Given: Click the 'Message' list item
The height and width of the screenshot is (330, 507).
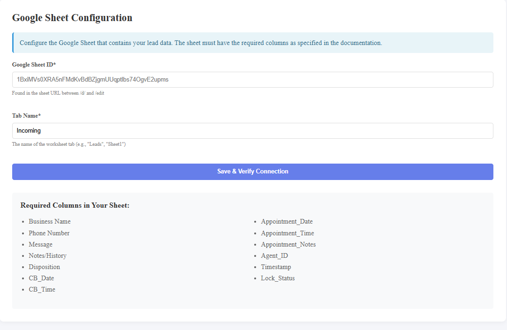Looking at the screenshot, I should pyautogui.click(x=40, y=244).
